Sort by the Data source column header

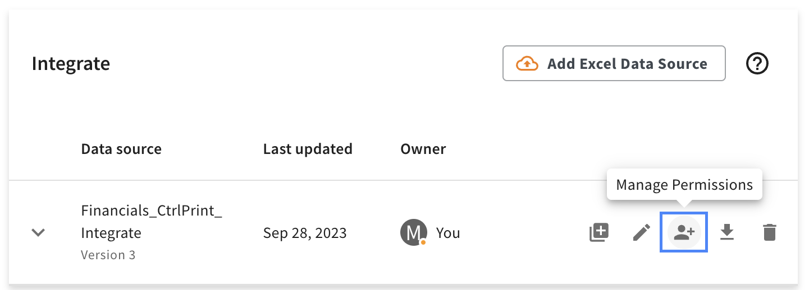pos(121,149)
